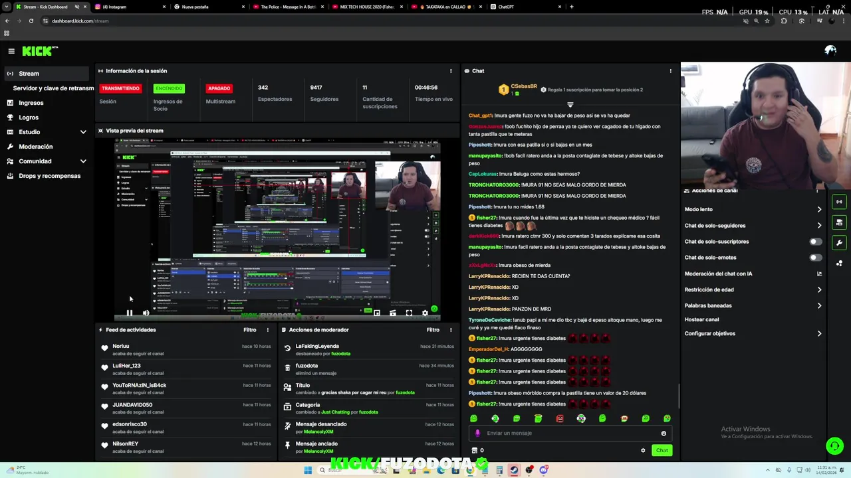Click the three-dots cluster icon
The height and width of the screenshot is (478, 851).
tap(839, 264)
